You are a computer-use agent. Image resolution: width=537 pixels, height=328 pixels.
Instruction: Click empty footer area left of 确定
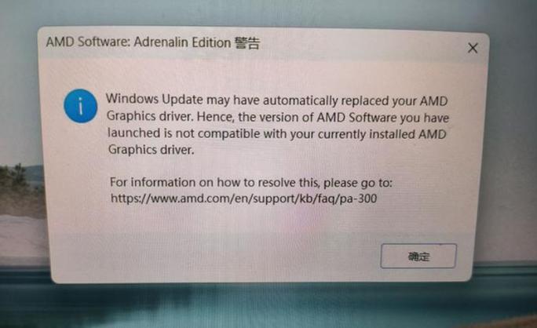click(212, 256)
